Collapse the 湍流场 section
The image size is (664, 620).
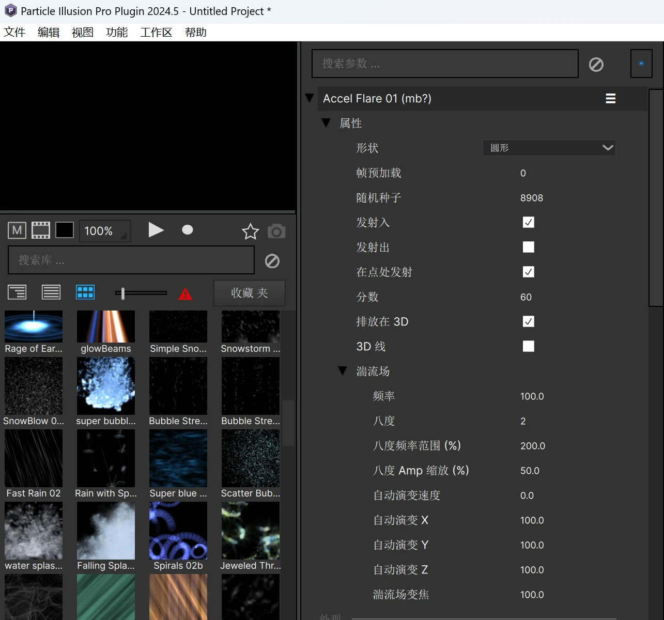tap(343, 371)
